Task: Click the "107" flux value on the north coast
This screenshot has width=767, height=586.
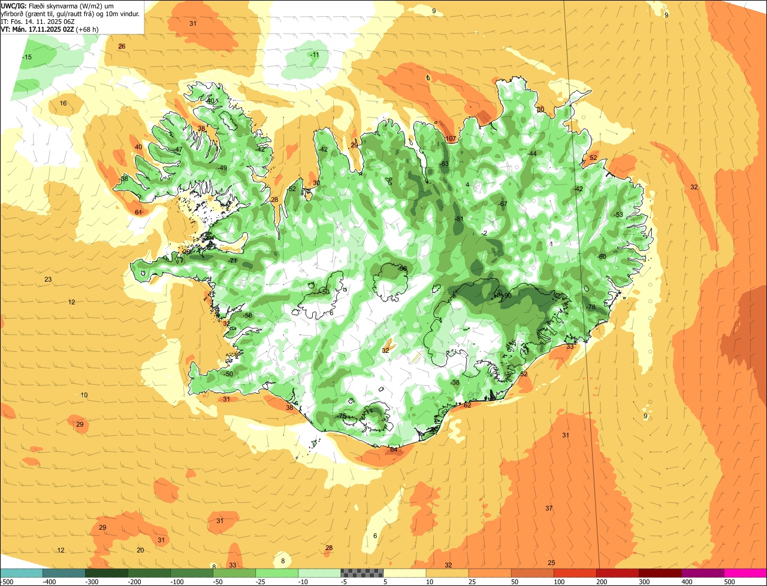Action: coord(451,139)
